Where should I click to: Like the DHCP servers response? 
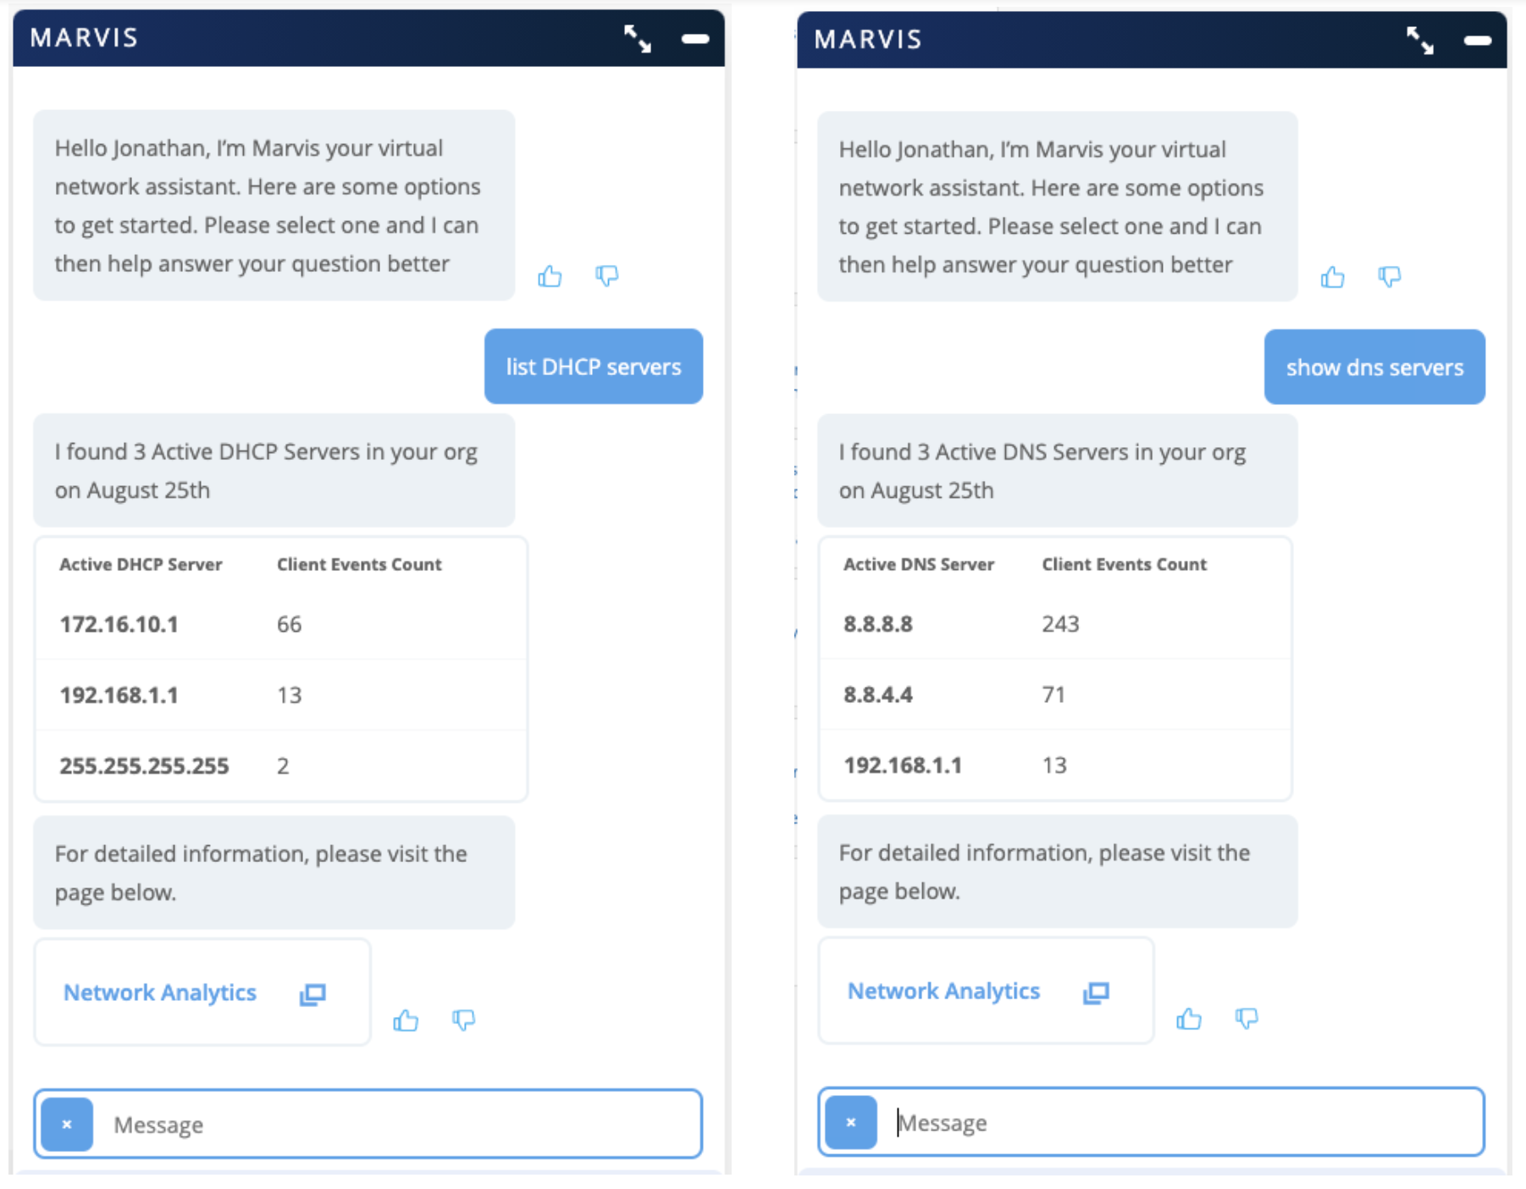(406, 1020)
